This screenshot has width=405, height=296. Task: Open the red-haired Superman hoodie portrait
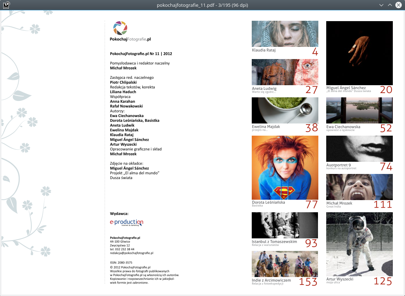coord(285,168)
